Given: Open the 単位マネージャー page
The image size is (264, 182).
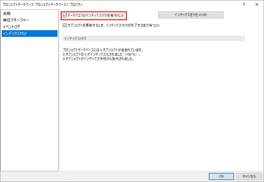Looking at the screenshot, I should point(30,20).
